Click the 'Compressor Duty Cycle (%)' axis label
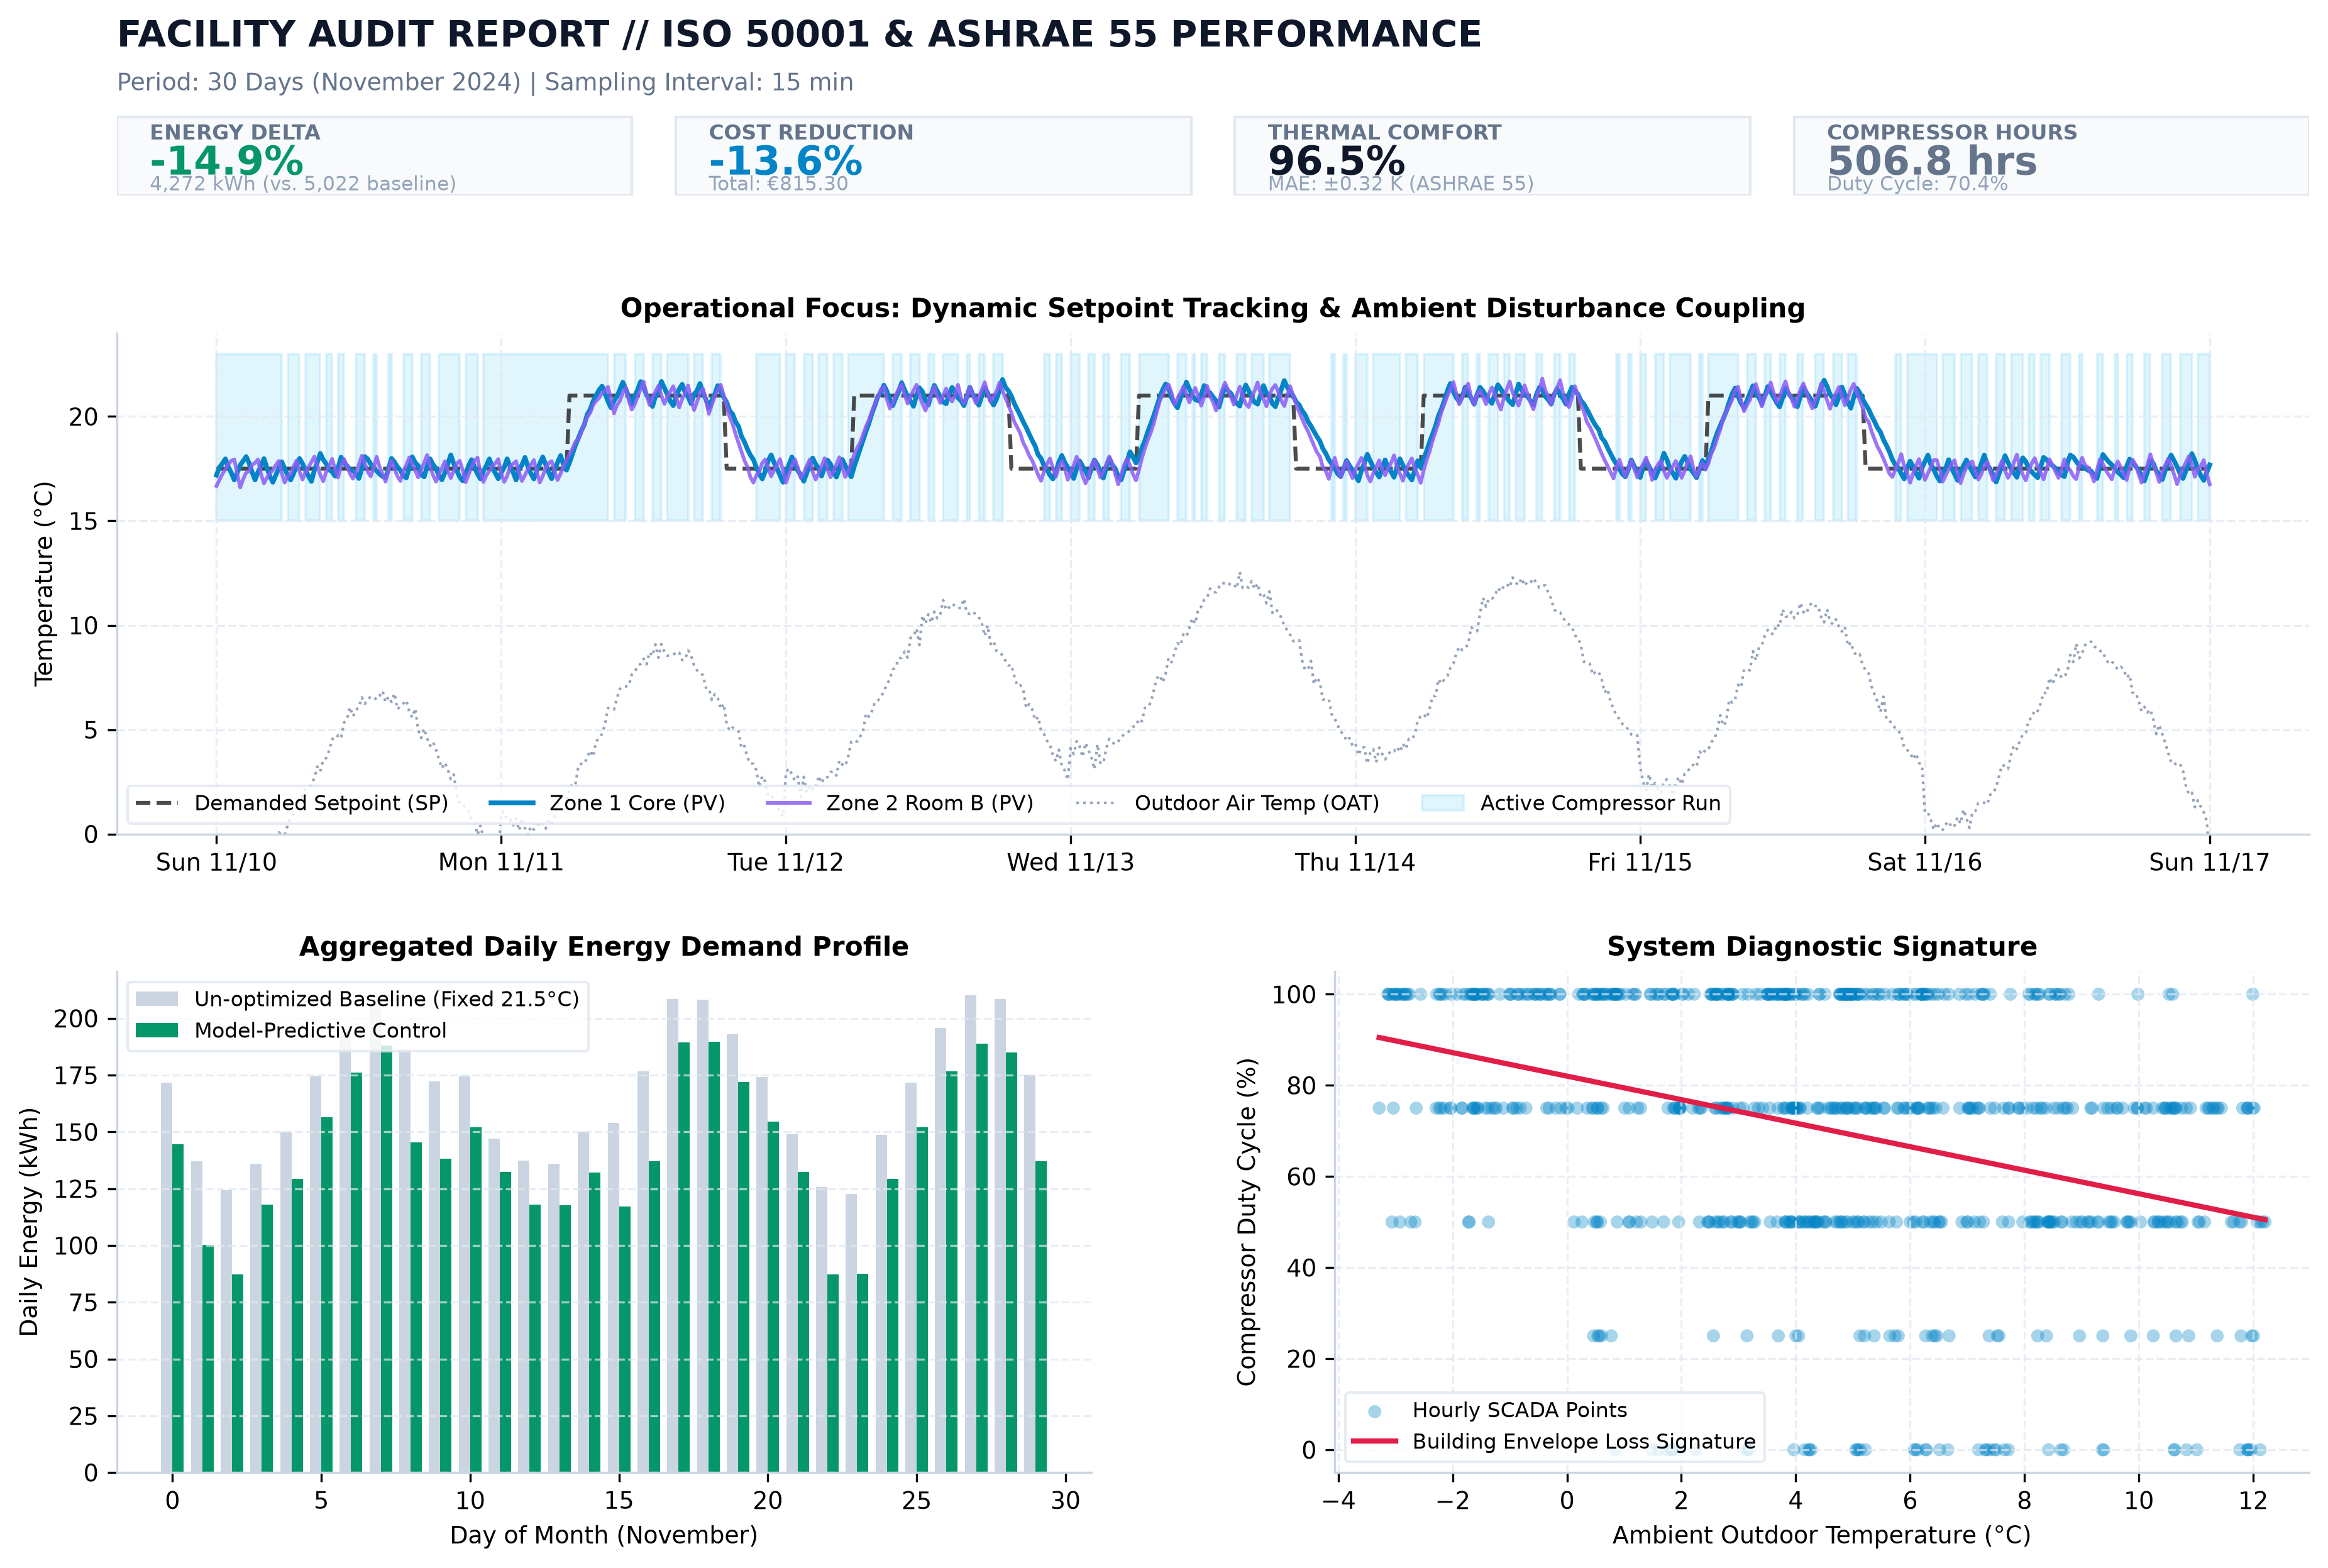The image size is (2328, 1568). [x=1246, y=1221]
